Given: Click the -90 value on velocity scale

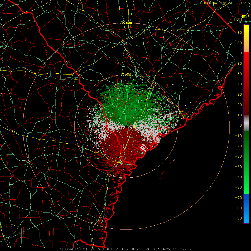Looking at the screenshot, I should 238,218.
